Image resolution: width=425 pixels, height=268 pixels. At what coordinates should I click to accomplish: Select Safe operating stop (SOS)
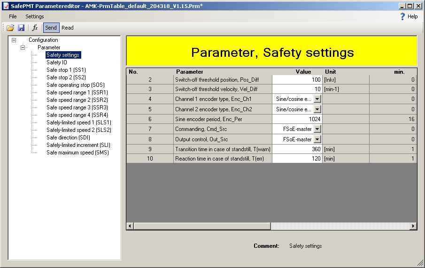[x=75, y=85]
